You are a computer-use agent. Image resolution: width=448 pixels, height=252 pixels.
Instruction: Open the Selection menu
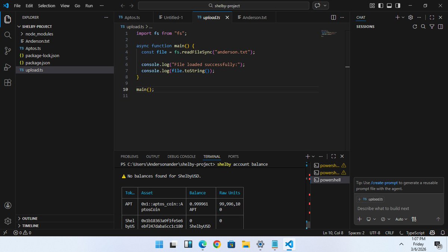click(47, 6)
